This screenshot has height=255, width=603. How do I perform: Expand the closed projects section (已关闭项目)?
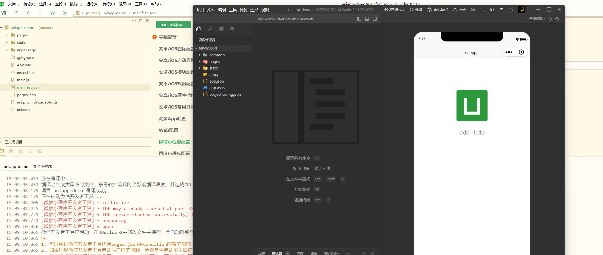[1, 142]
